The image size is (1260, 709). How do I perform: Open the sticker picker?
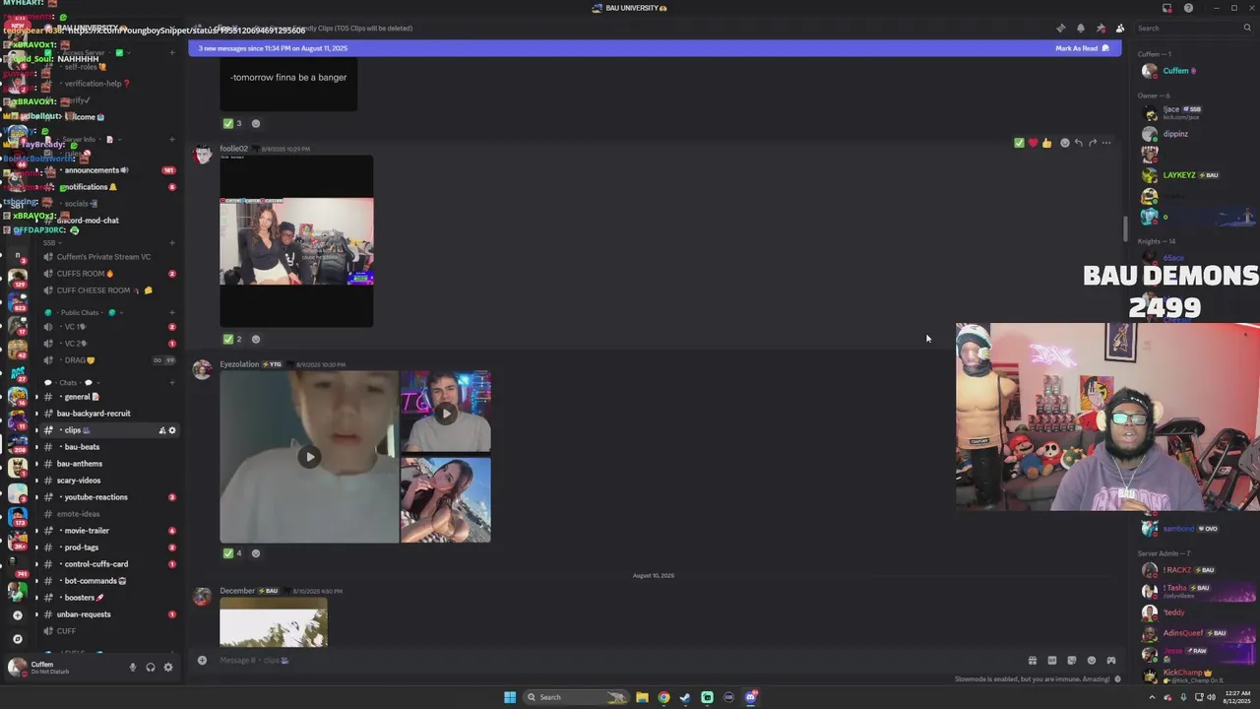(x=1072, y=660)
